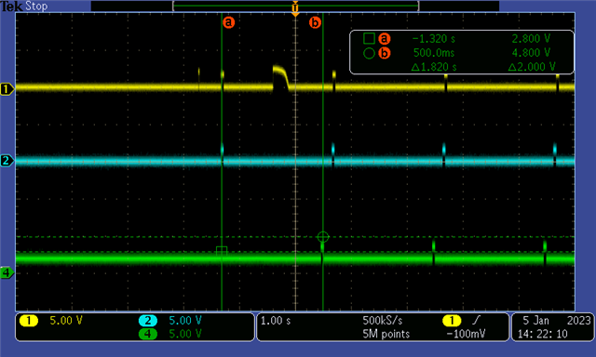Screen dimensions: 596x357
Task: Click the trigger source channel 1 badge
Action: [x=452, y=321]
